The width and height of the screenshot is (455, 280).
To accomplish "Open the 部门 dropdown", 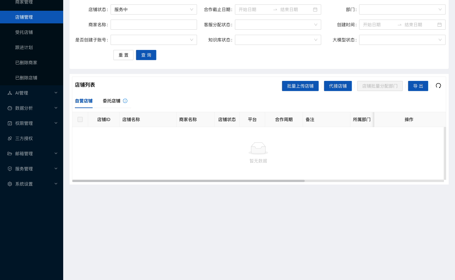I will (402, 9).
